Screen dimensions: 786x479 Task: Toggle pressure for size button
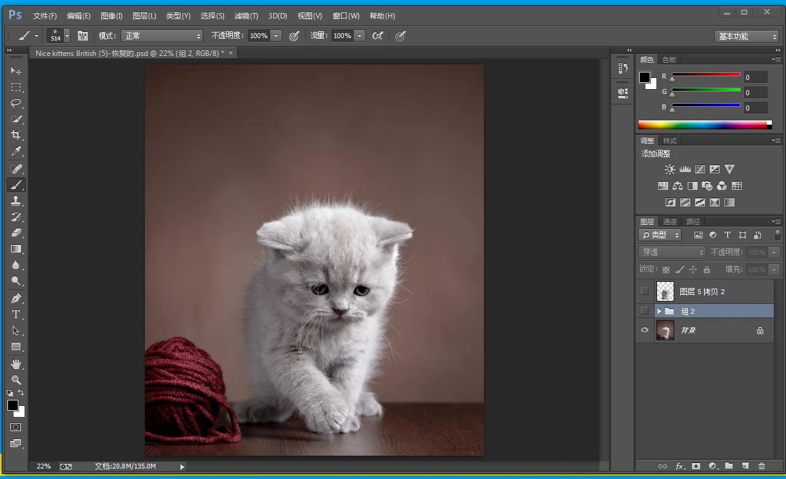[x=400, y=36]
